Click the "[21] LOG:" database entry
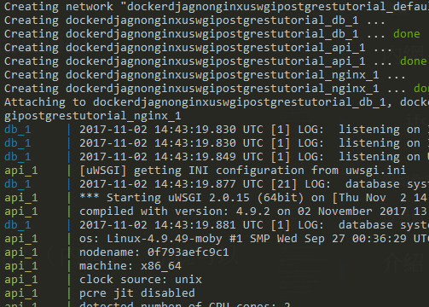The height and width of the screenshot is (307, 429). pyautogui.click(x=300, y=184)
